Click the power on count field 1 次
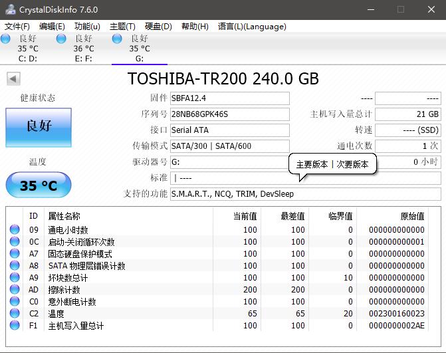 [408, 146]
